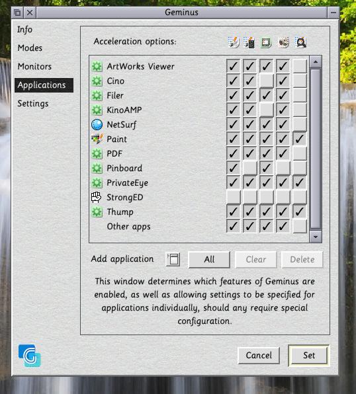Close the Geminus window
Screen dimensions: 356x394
(x=30, y=13)
